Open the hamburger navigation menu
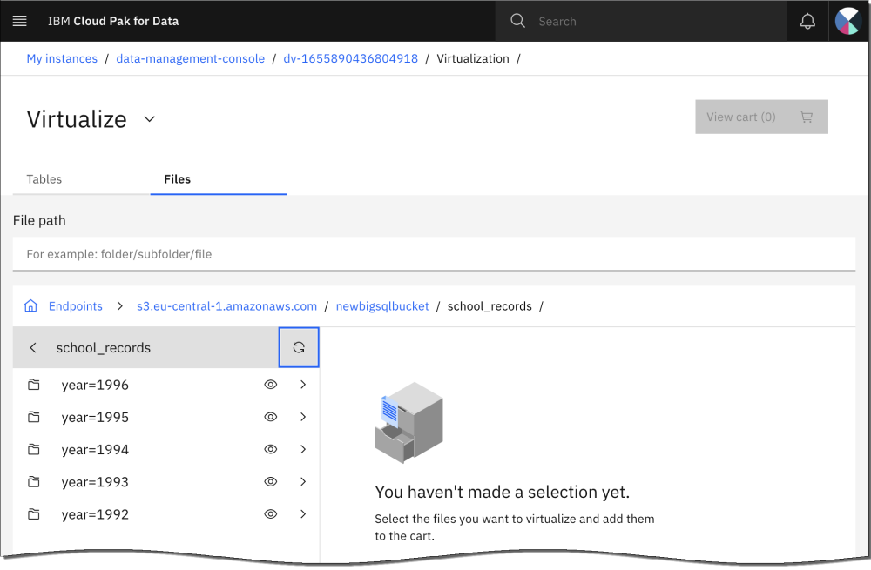The image size is (871, 570). click(20, 21)
